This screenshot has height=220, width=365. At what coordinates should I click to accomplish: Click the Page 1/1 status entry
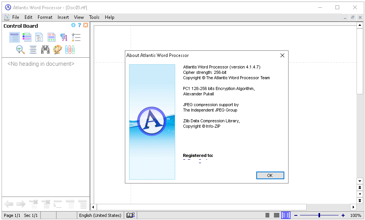pyautogui.click(x=12, y=215)
